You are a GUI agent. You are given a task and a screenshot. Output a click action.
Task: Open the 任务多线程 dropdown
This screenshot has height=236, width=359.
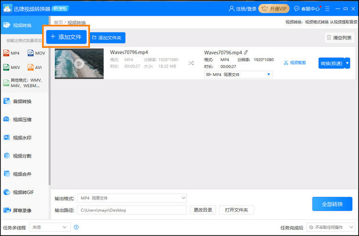(x=50, y=227)
